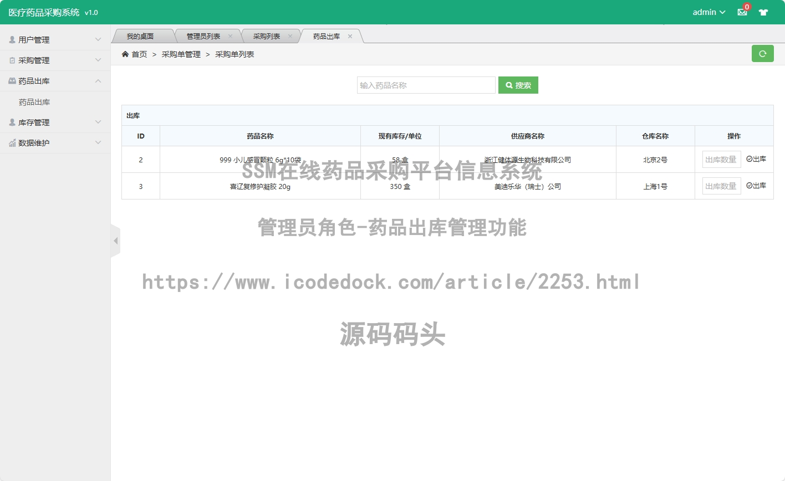
Task: Click the 库存管理 person icon
Action: (12, 122)
